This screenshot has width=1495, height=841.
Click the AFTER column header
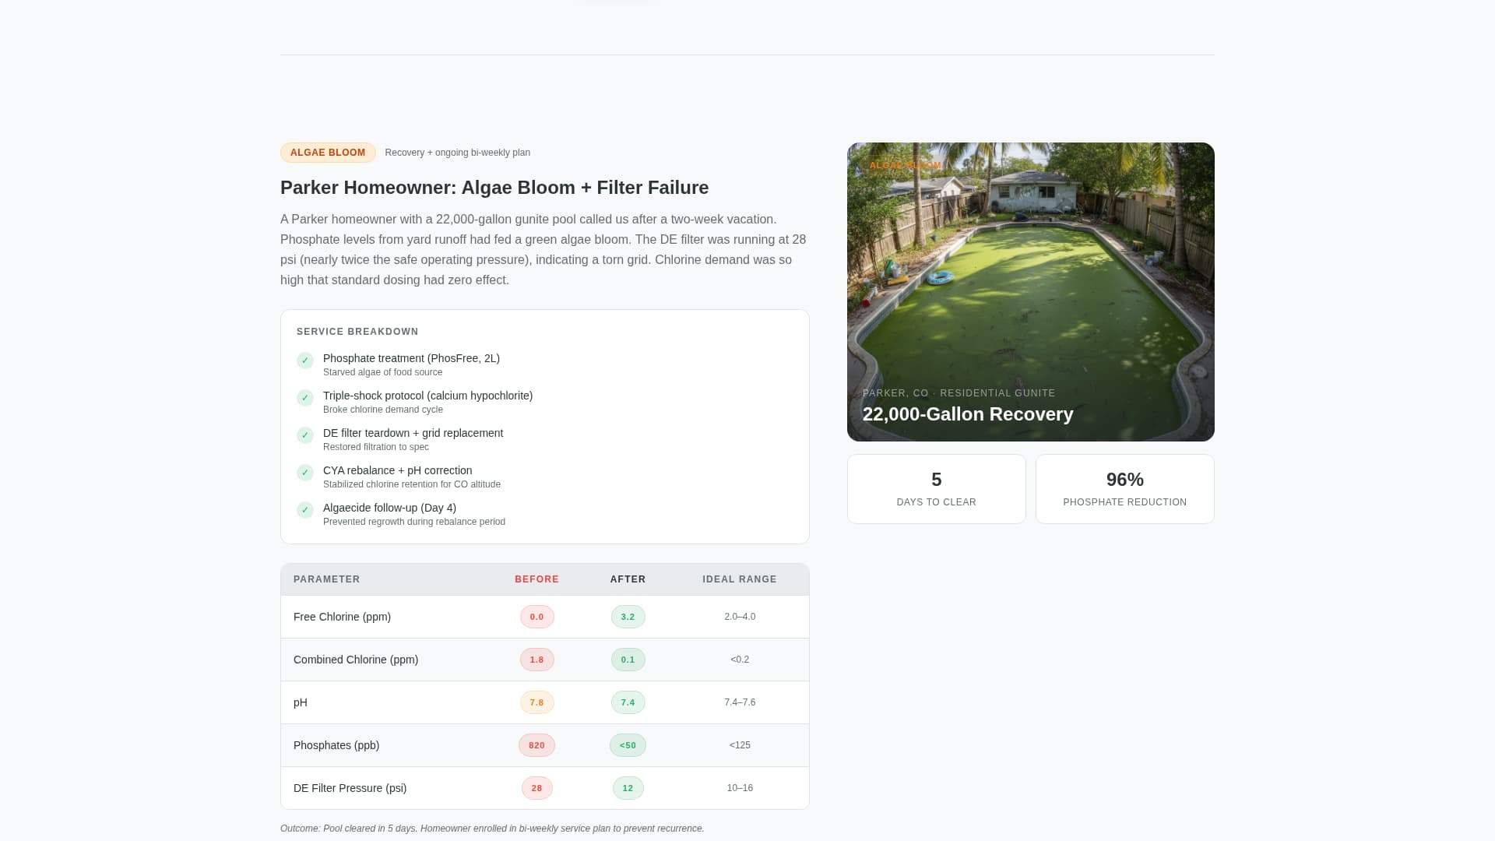pyautogui.click(x=628, y=579)
